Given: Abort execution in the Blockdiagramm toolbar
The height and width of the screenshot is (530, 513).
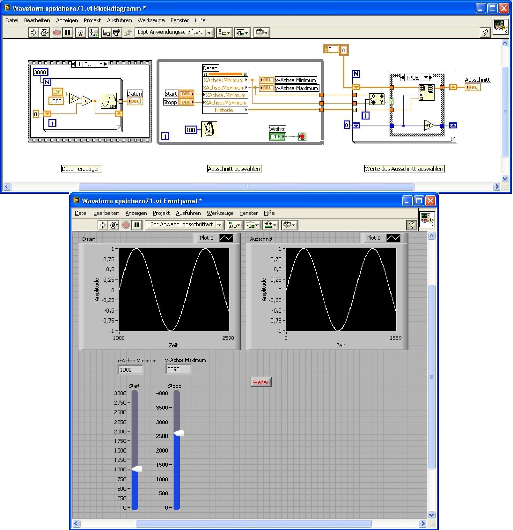Looking at the screenshot, I should [x=57, y=33].
